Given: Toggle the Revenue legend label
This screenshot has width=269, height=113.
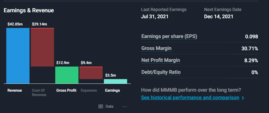Looking at the screenshot, I should pyautogui.click(x=14, y=90).
